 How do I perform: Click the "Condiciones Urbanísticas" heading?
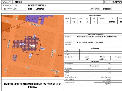coord(95,35)
